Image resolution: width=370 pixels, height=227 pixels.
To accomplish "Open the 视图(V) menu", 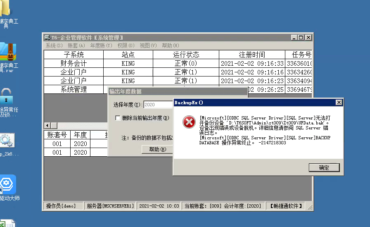I will tap(148, 45).
